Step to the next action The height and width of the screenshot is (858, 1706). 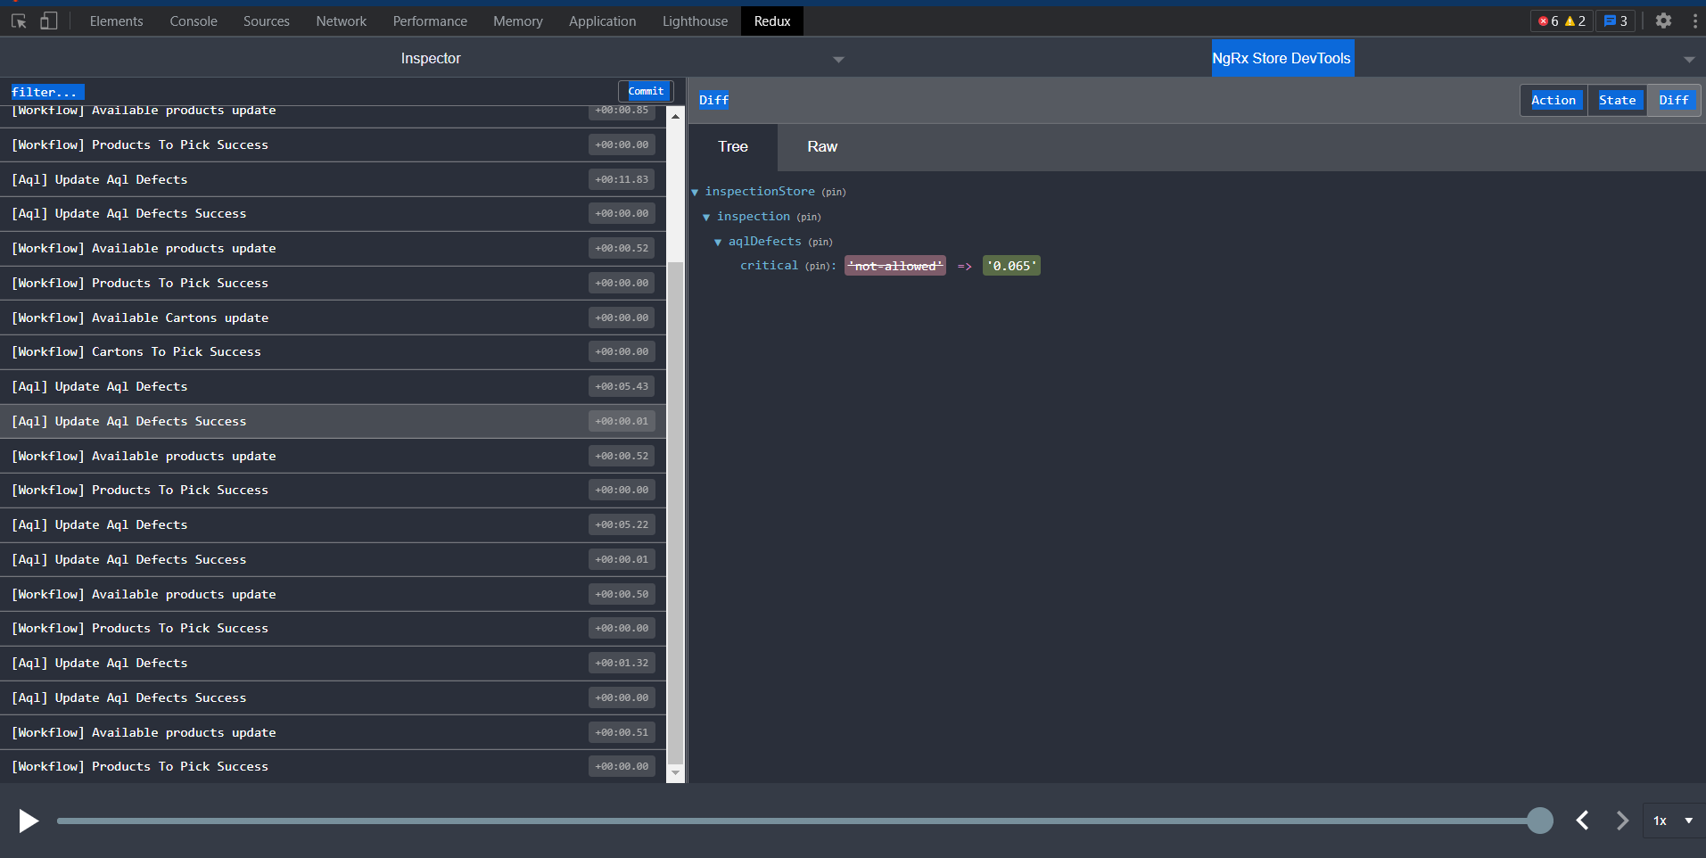(x=1622, y=821)
